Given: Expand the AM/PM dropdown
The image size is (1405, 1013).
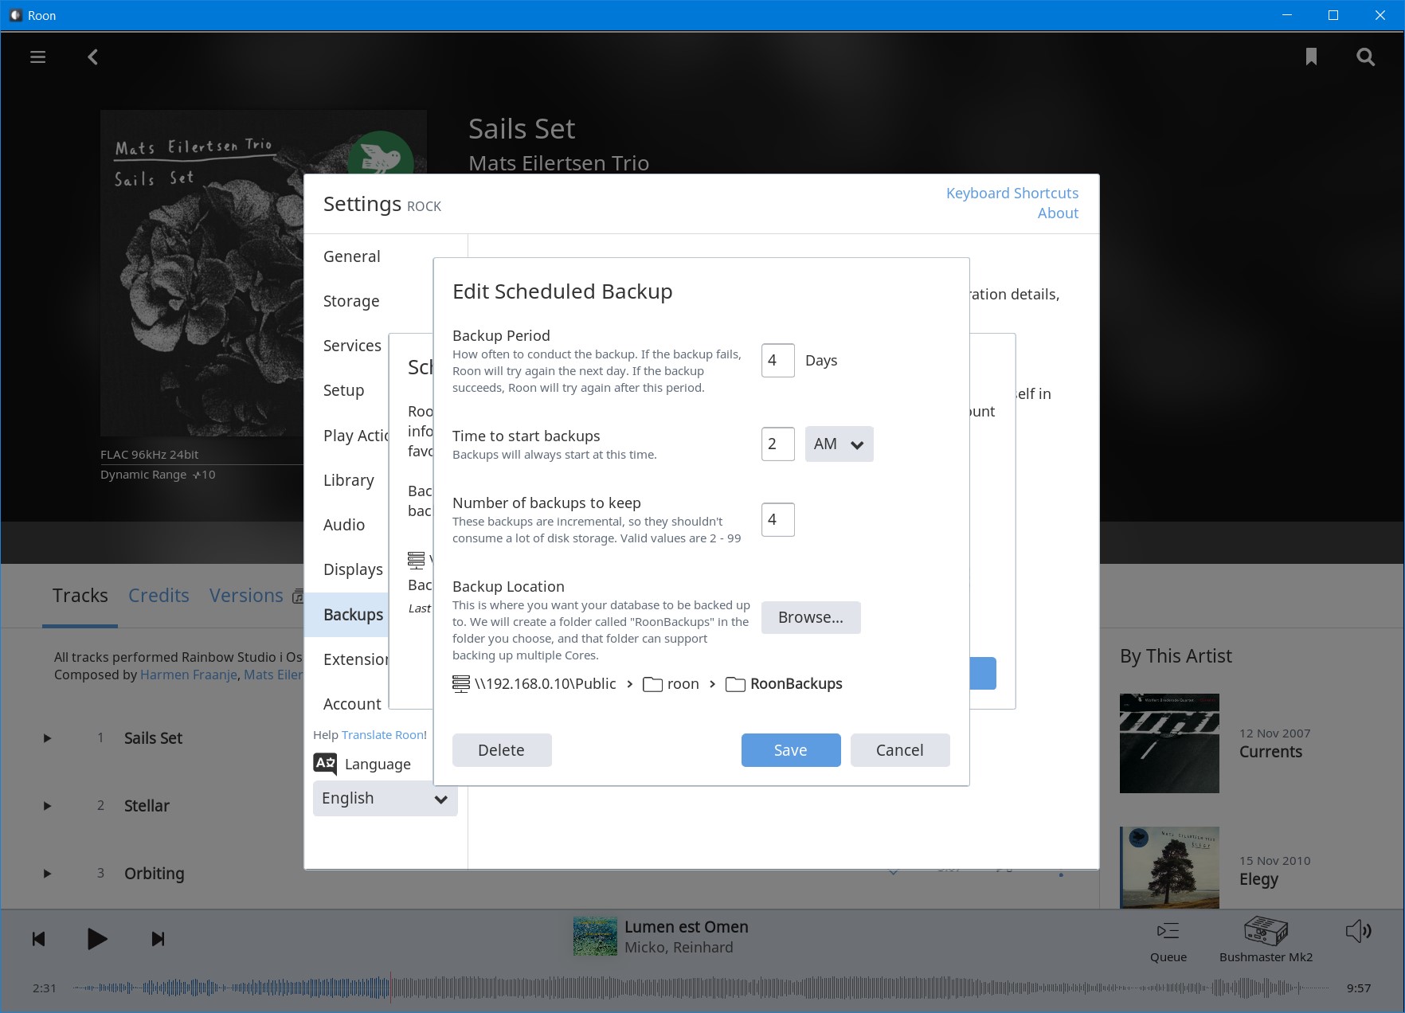Looking at the screenshot, I should (x=839, y=444).
